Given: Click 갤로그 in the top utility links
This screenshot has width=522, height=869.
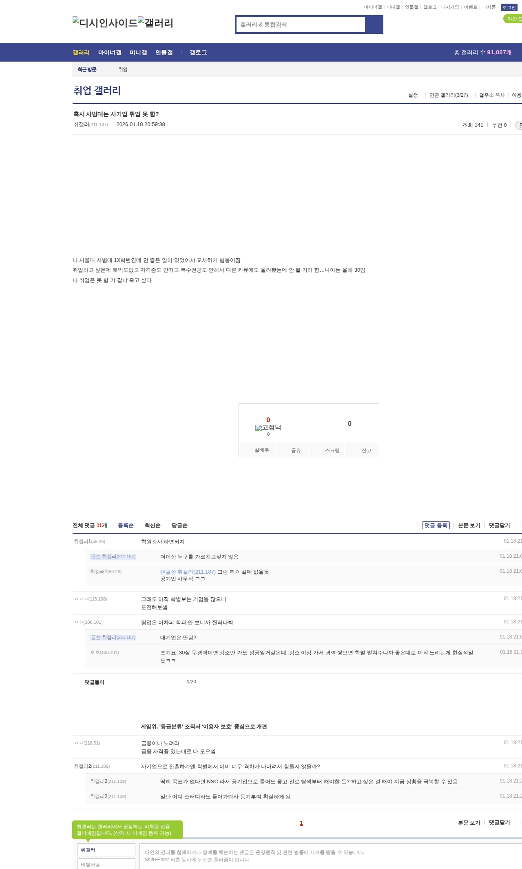Looking at the screenshot, I should click(430, 7).
